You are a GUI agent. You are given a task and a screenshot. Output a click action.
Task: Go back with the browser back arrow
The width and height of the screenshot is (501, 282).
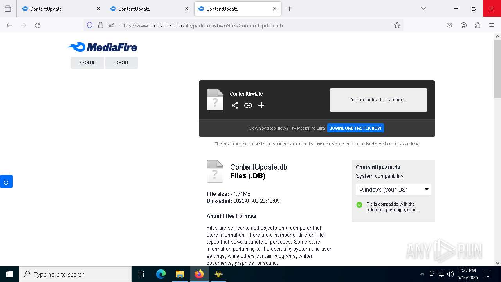click(x=9, y=25)
